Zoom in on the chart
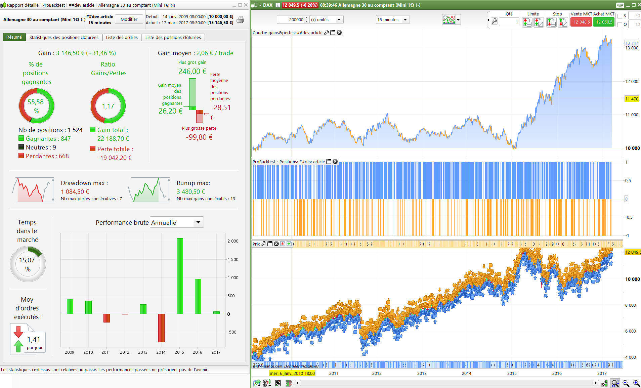This screenshot has height=388, width=641. click(x=636, y=383)
